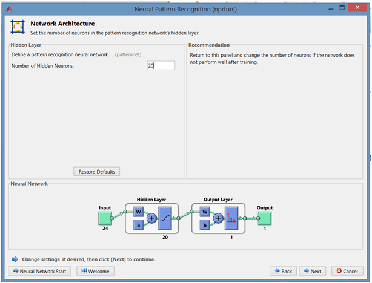Cancel the pattern recognition wizard
The height and width of the screenshot is (283, 372).
347,271
